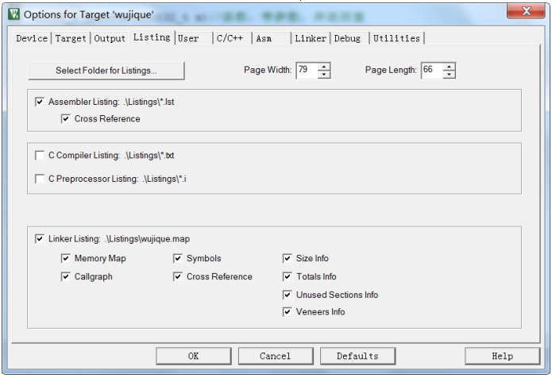
Task: Toggle the Linker Listing checkbox
Action: click(x=40, y=238)
